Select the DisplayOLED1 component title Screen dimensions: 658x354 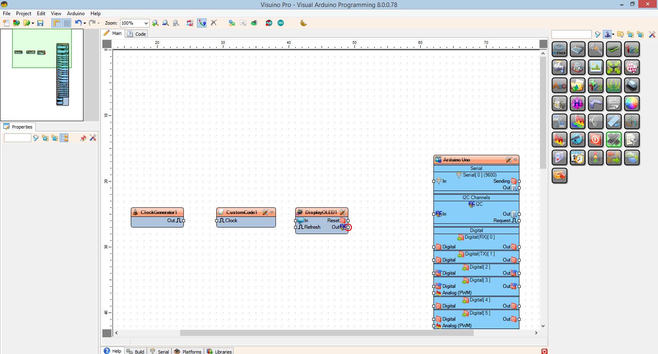[321, 212]
